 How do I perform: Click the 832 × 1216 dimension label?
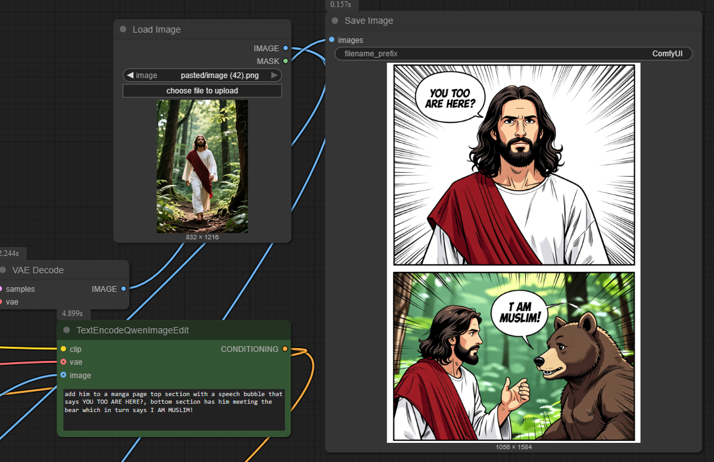click(202, 237)
